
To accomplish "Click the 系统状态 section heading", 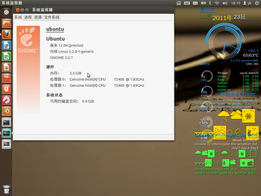I will click(x=55, y=95).
